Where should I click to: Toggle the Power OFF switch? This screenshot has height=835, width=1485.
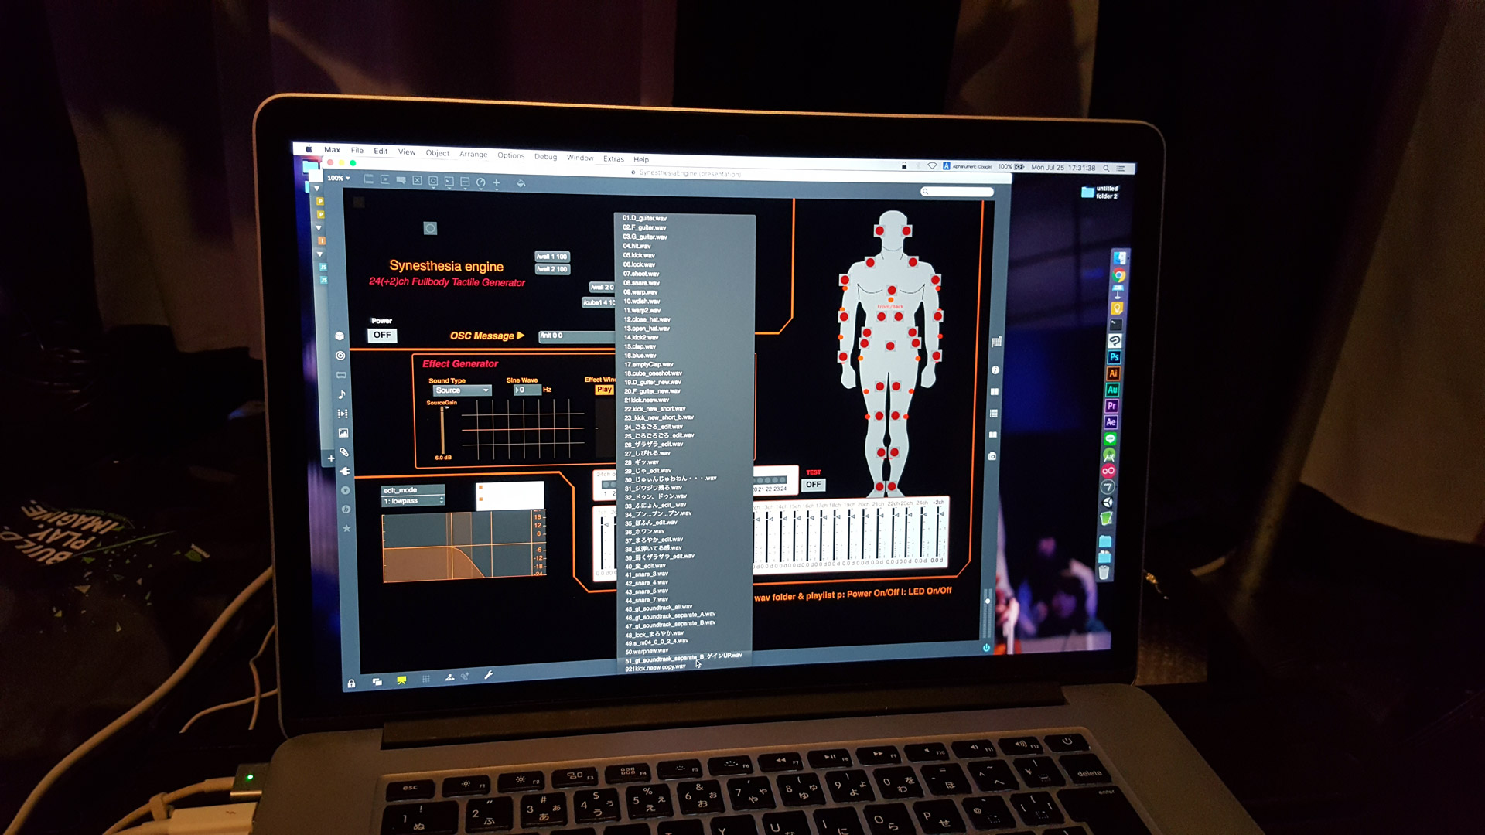[x=382, y=335]
